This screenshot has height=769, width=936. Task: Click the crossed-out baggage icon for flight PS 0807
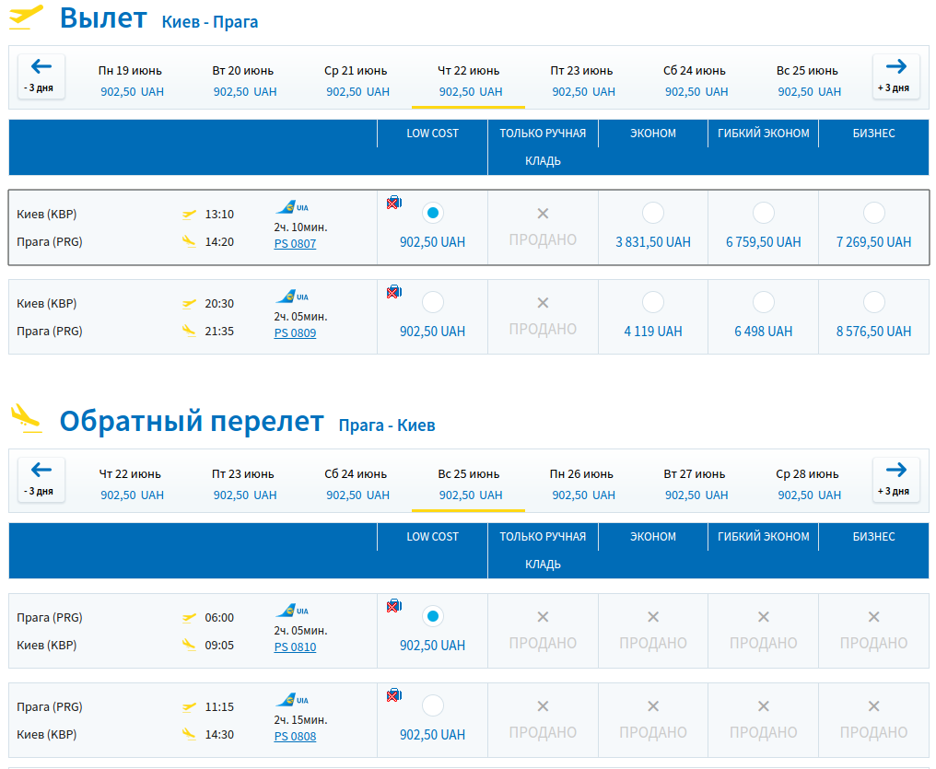pyautogui.click(x=393, y=203)
